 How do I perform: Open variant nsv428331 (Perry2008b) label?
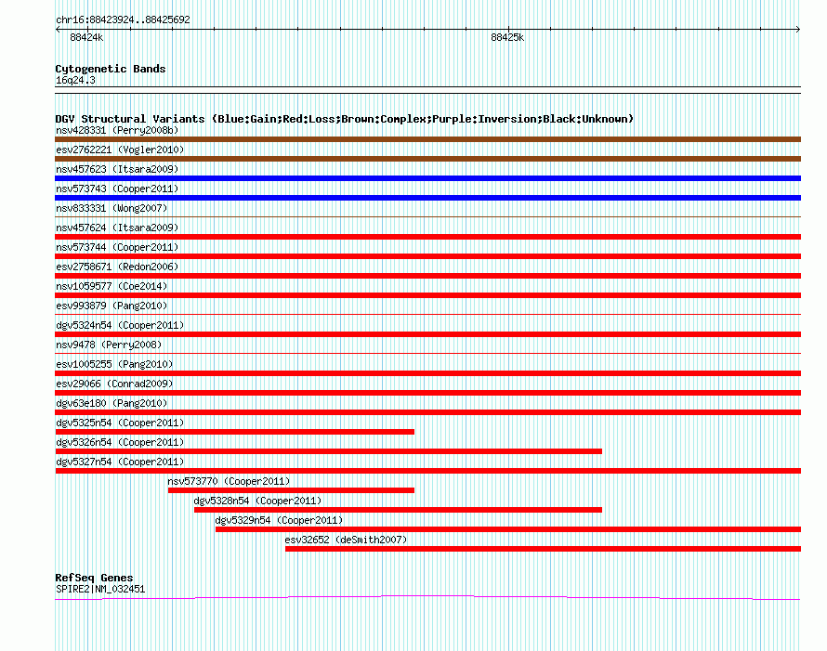[117, 130]
